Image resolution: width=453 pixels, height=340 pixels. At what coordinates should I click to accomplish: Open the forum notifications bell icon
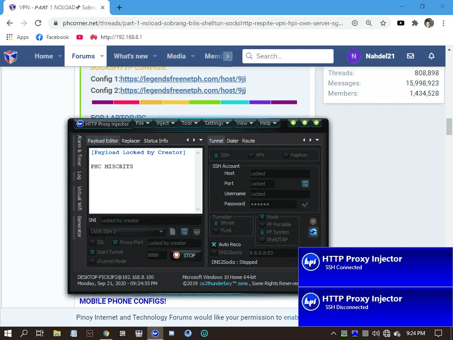coord(431,56)
